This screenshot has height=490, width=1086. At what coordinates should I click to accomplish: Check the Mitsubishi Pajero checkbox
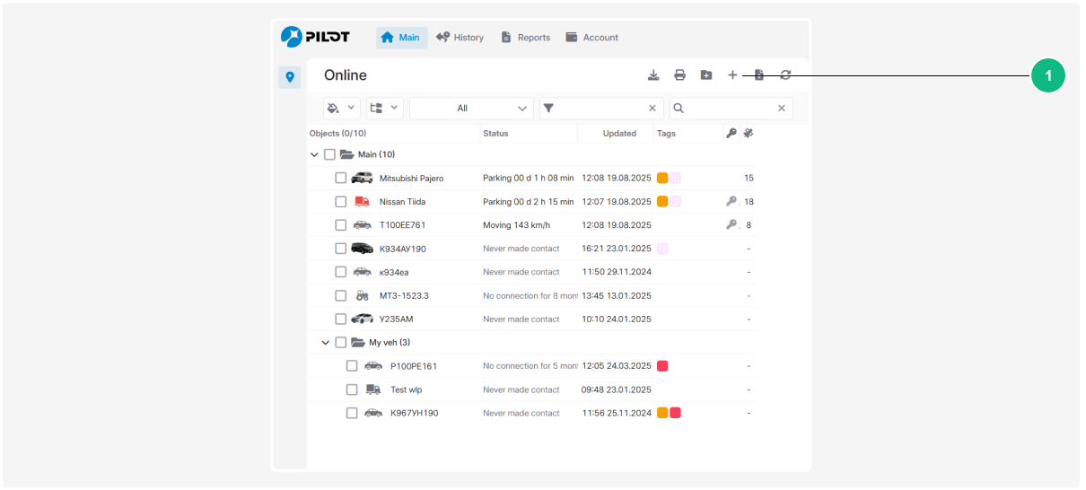341,179
